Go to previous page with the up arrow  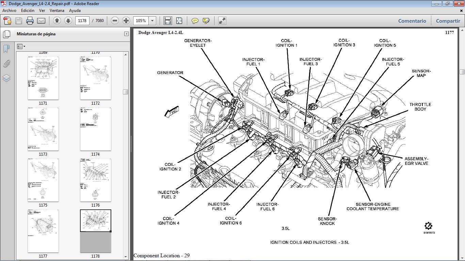[57, 21]
